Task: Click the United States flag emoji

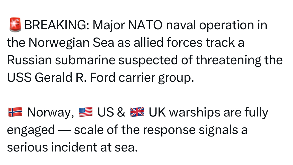Action: [86, 112]
